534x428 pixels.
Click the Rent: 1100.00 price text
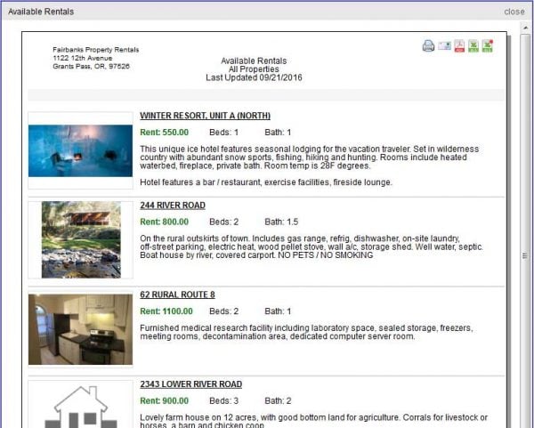point(166,311)
